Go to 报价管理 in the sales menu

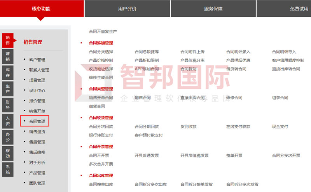pyautogui.click(x=37, y=101)
